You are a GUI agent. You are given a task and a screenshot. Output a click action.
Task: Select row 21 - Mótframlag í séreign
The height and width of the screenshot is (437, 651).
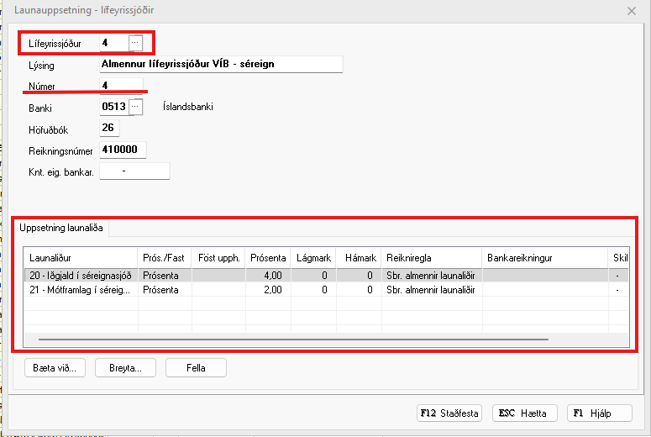81,290
